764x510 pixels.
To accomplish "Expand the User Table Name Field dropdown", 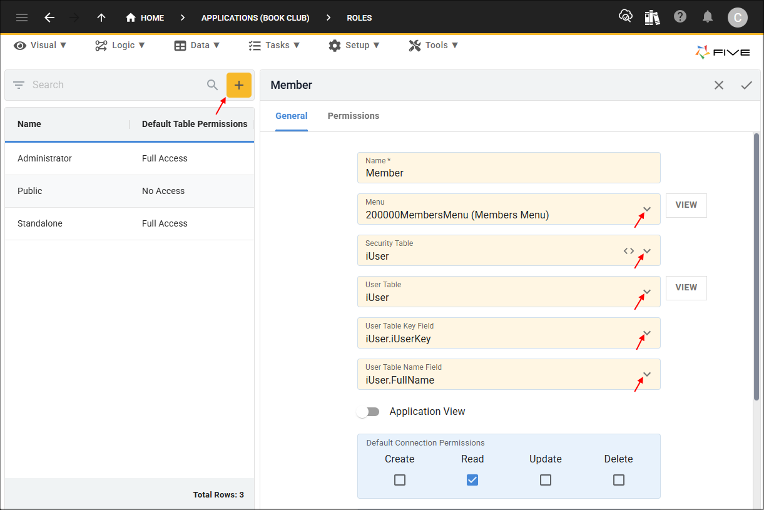I will pos(647,375).
